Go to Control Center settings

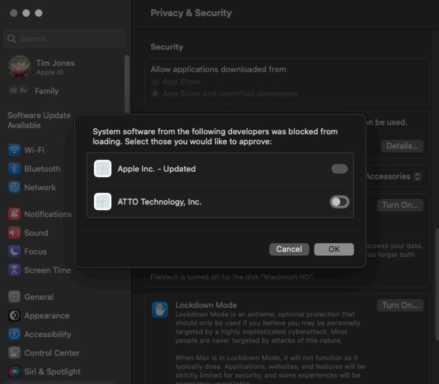[51, 353]
